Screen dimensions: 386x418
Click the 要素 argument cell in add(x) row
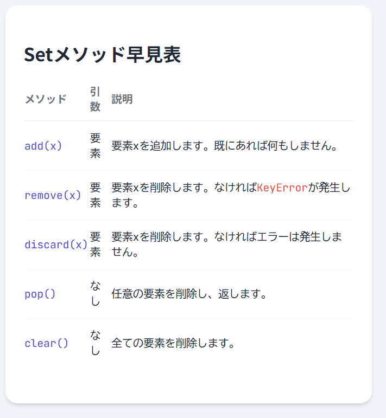click(95, 146)
